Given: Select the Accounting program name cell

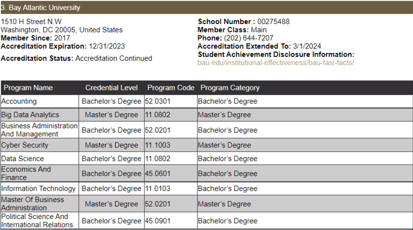Looking at the screenshot, I should click(x=19, y=102).
